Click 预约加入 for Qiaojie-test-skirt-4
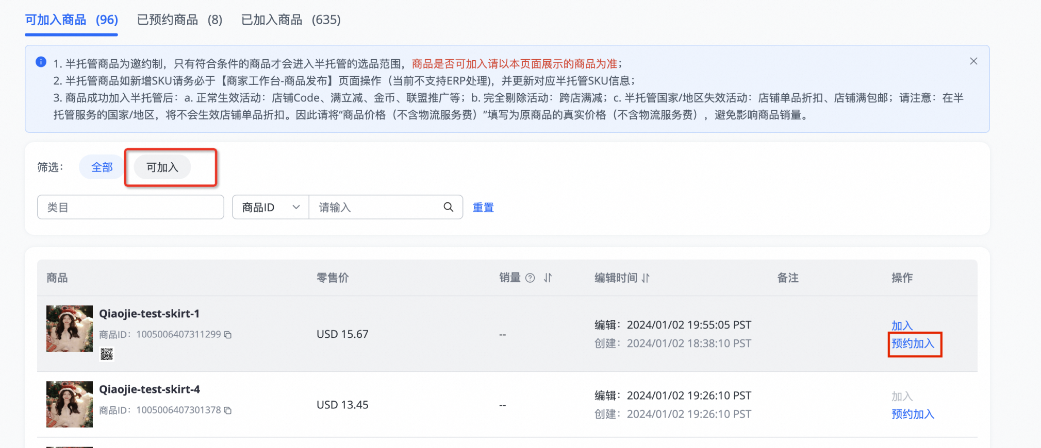This screenshot has width=1041, height=448. point(913,414)
